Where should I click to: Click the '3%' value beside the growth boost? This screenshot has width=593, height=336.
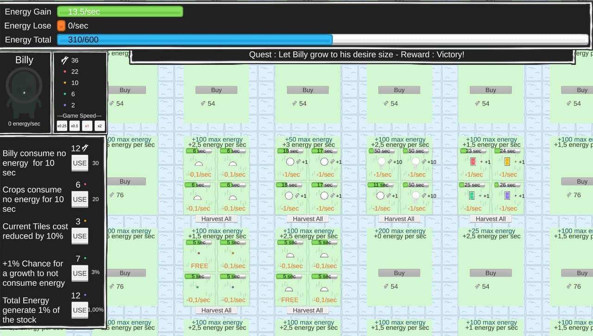pos(95,272)
